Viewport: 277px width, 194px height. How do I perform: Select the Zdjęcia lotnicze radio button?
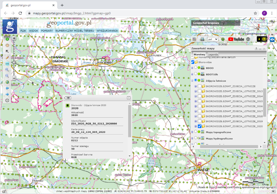coord(196,80)
